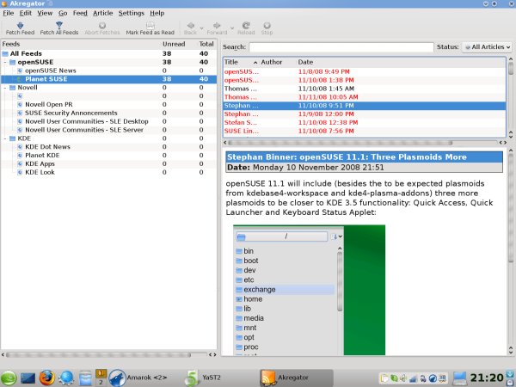Image resolution: width=516 pixels, height=387 pixels.
Task: Click the openSUSE start menu button
Action: pos(9,377)
